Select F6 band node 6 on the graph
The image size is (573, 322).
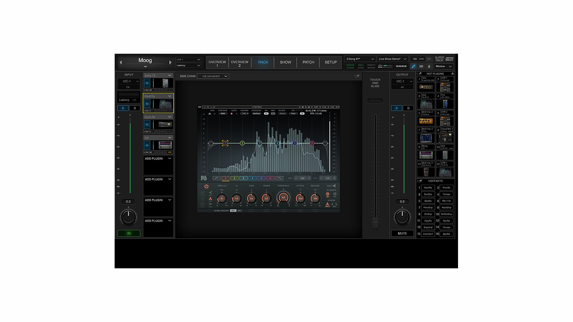coord(312,143)
